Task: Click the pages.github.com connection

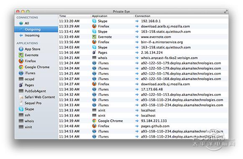Action: coord(155,126)
